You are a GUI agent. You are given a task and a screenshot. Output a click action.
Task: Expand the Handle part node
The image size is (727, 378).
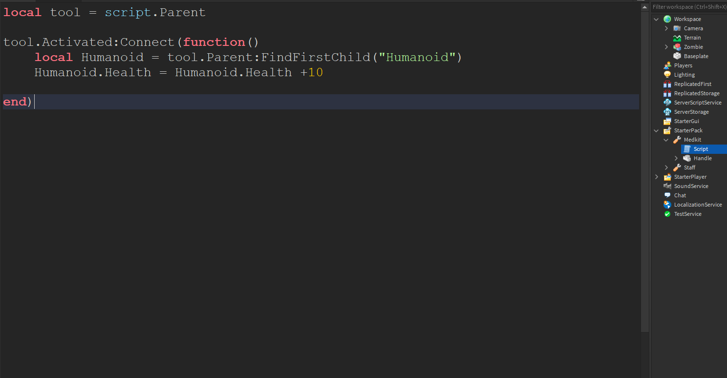tap(676, 158)
